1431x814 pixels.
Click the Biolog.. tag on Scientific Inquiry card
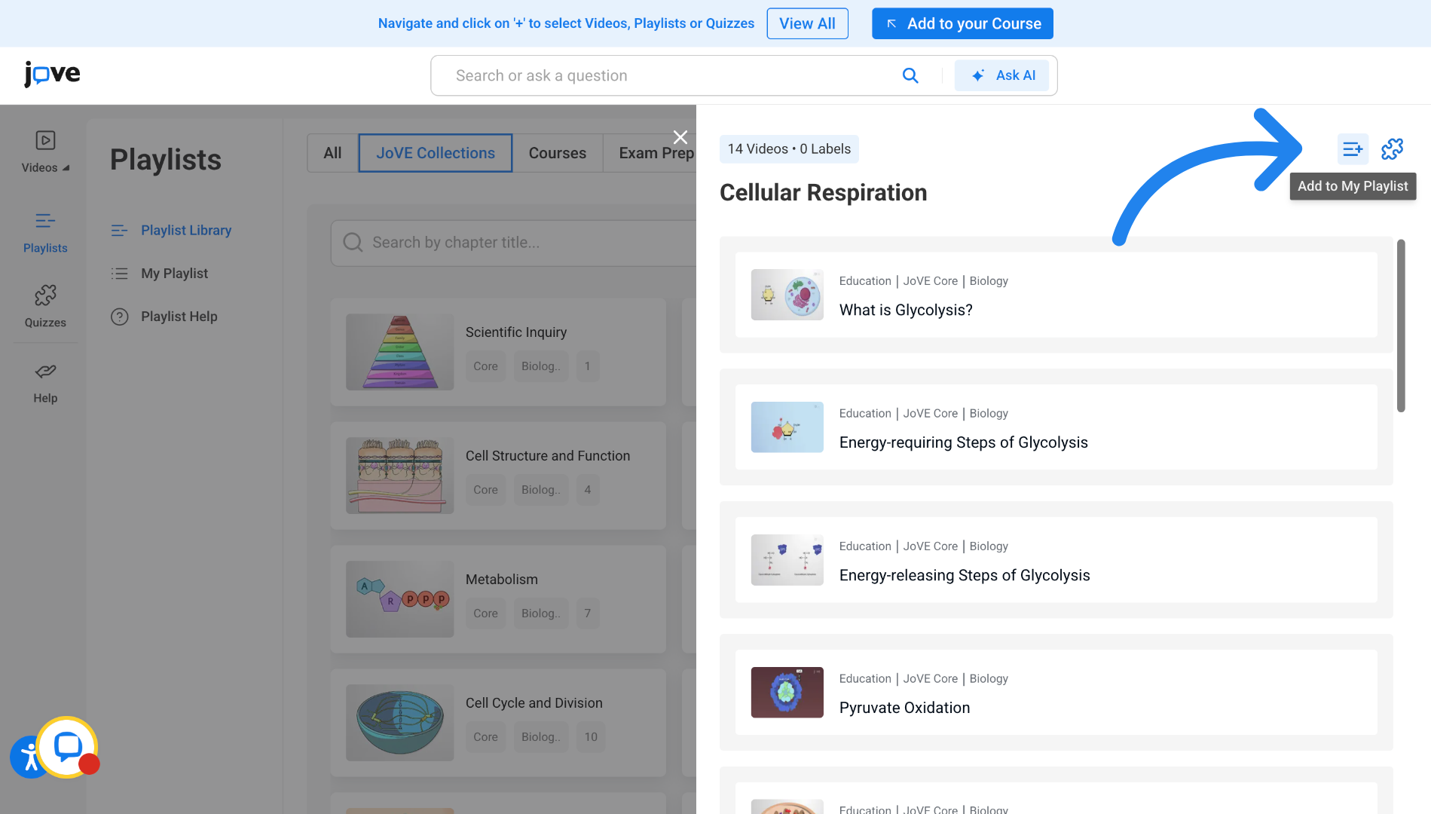(541, 366)
